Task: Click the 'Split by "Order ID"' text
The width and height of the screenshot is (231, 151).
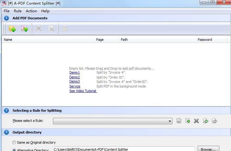Action: [x=111, y=77]
